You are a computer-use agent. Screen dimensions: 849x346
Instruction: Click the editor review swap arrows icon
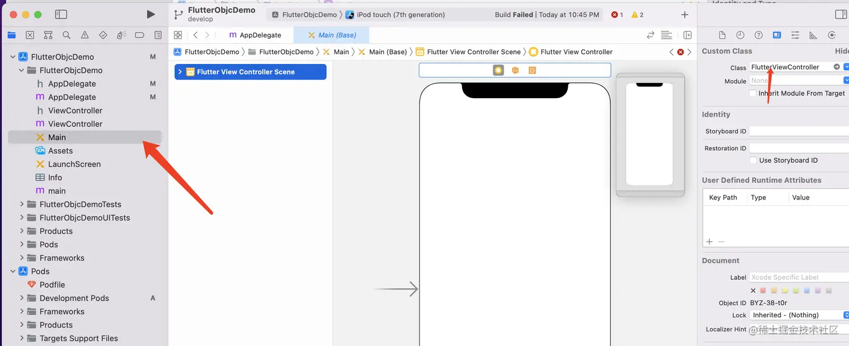[650, 35]
